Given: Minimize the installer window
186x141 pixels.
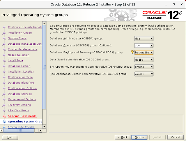Looking at the screenshot, I should point(166,5).
